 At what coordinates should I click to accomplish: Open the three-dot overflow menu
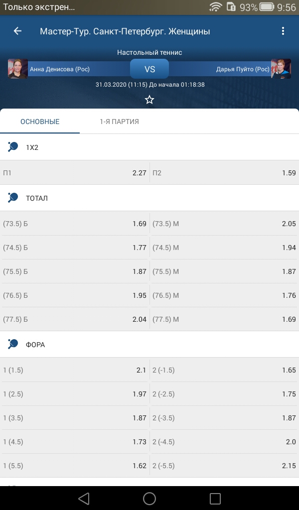[283, 31]
